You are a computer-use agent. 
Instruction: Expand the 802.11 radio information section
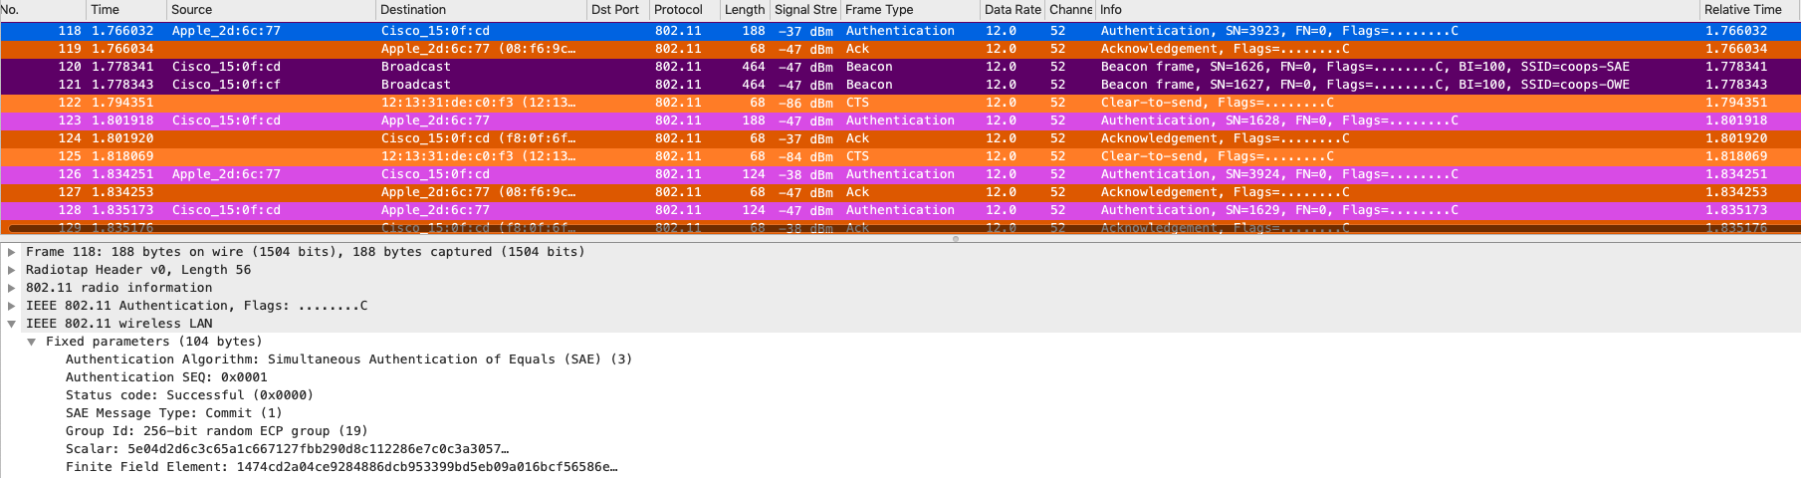point(12,288)
